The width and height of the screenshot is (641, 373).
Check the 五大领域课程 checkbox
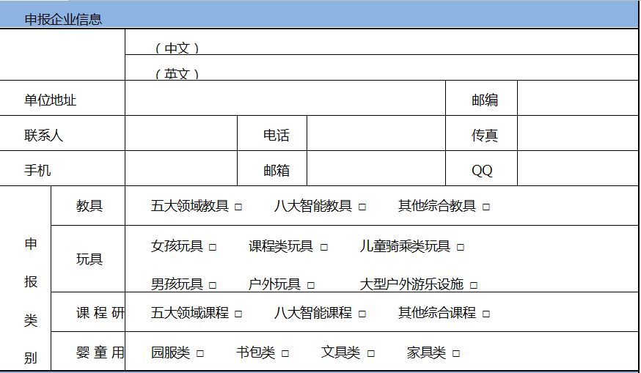pyautogui.click(x=238, y=314)
